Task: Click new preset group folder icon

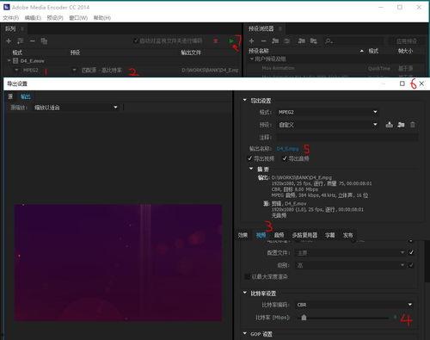Action: pos(275,40)
